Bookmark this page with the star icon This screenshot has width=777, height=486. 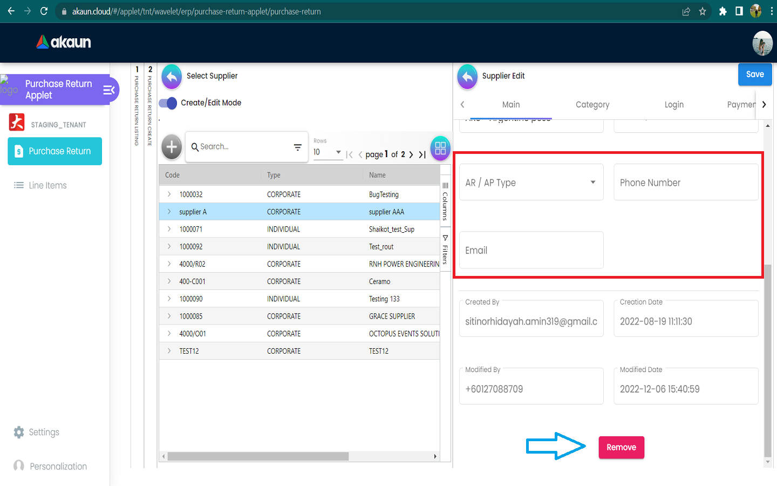pos(703,11)
